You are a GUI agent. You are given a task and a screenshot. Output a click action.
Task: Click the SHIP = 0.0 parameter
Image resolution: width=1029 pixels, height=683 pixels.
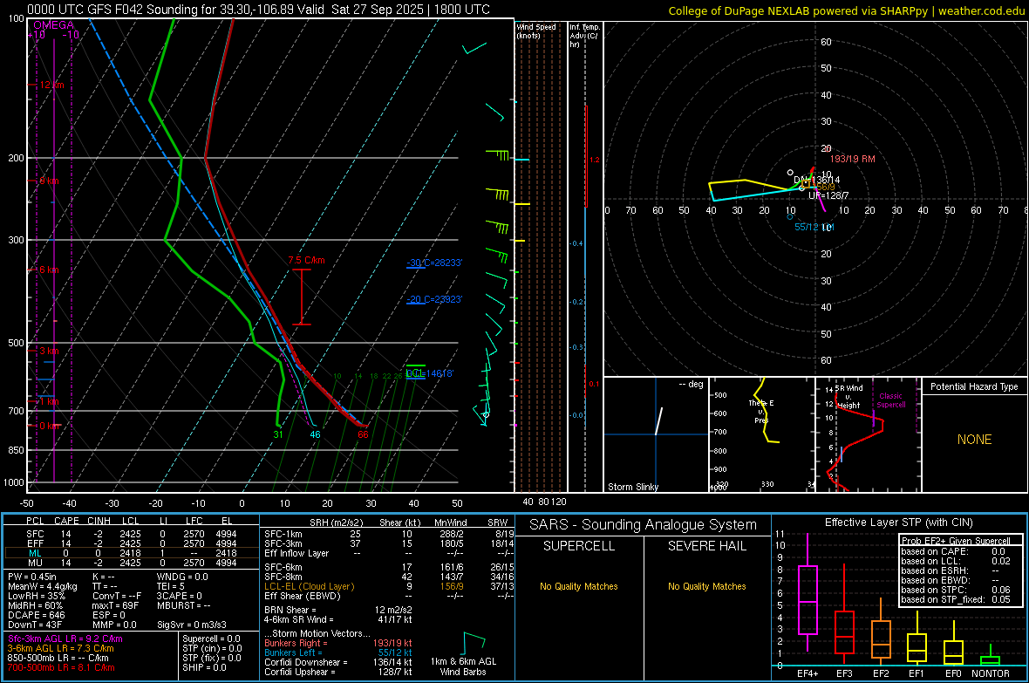point(204,667)
